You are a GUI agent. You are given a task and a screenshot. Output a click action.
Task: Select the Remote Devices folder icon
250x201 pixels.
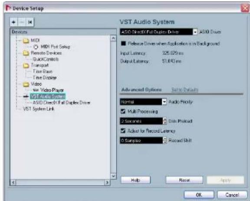pos(26,53)
